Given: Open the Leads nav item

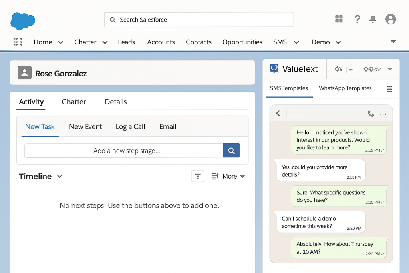Looking at the screenshot, I should click(x=126, y=42).
